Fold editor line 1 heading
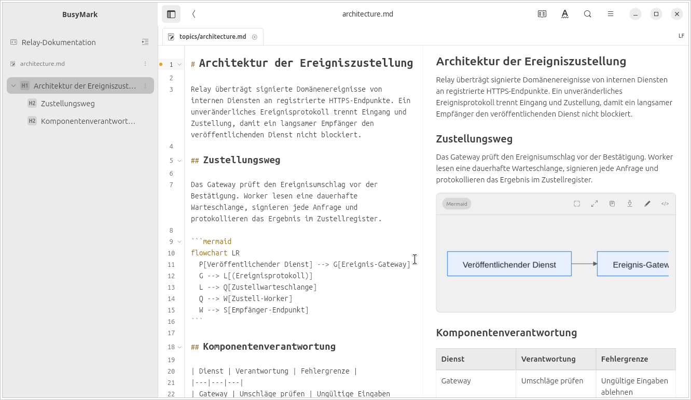This screenshot has height=400, width=691. pos(179,65)
